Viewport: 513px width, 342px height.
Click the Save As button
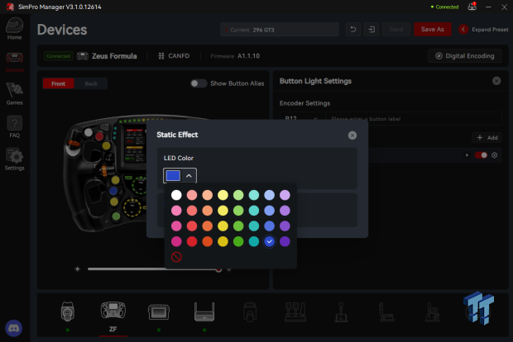pyautogui.click(x=432, y=30)
